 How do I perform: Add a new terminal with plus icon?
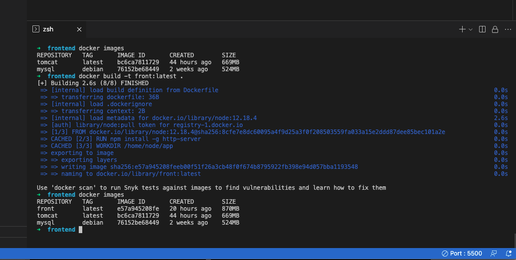point(462,29)
